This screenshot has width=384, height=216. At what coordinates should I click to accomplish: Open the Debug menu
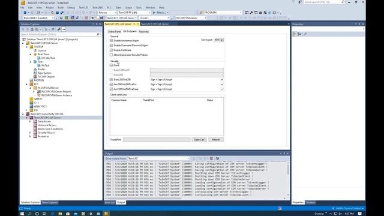tap(71, 8)
